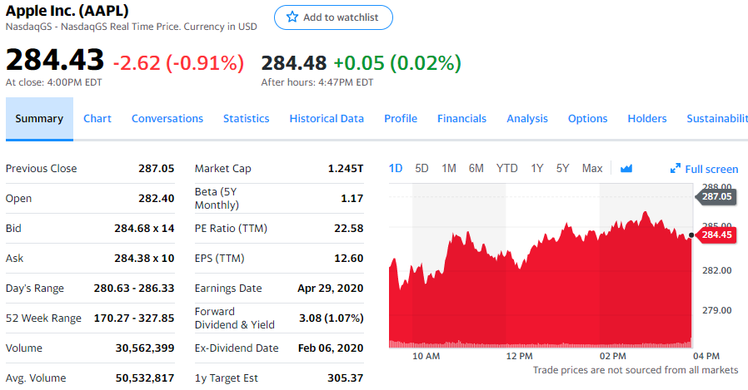Open the Statistics tab

[x=246, y=118]
